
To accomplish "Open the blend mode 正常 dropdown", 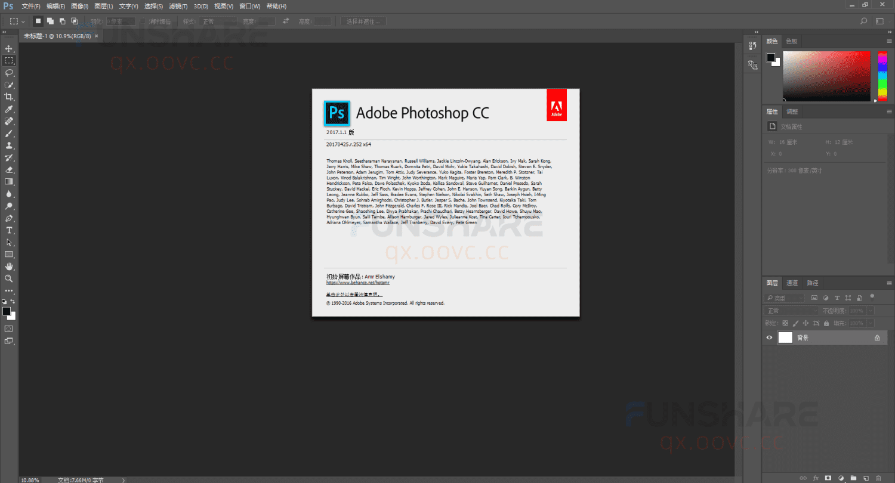I will (x=791, y=311).
